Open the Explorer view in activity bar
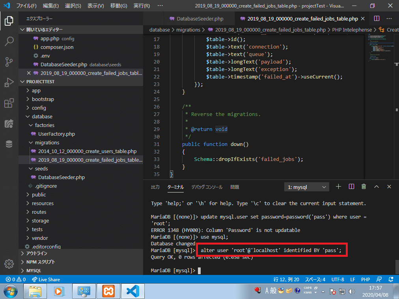Image resolution: width=399 pixels, height=299 pixels. [9, 21]
